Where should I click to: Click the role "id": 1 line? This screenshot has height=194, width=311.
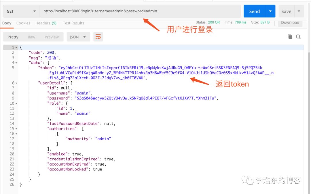pyautogui.click(x=65, y=108)
